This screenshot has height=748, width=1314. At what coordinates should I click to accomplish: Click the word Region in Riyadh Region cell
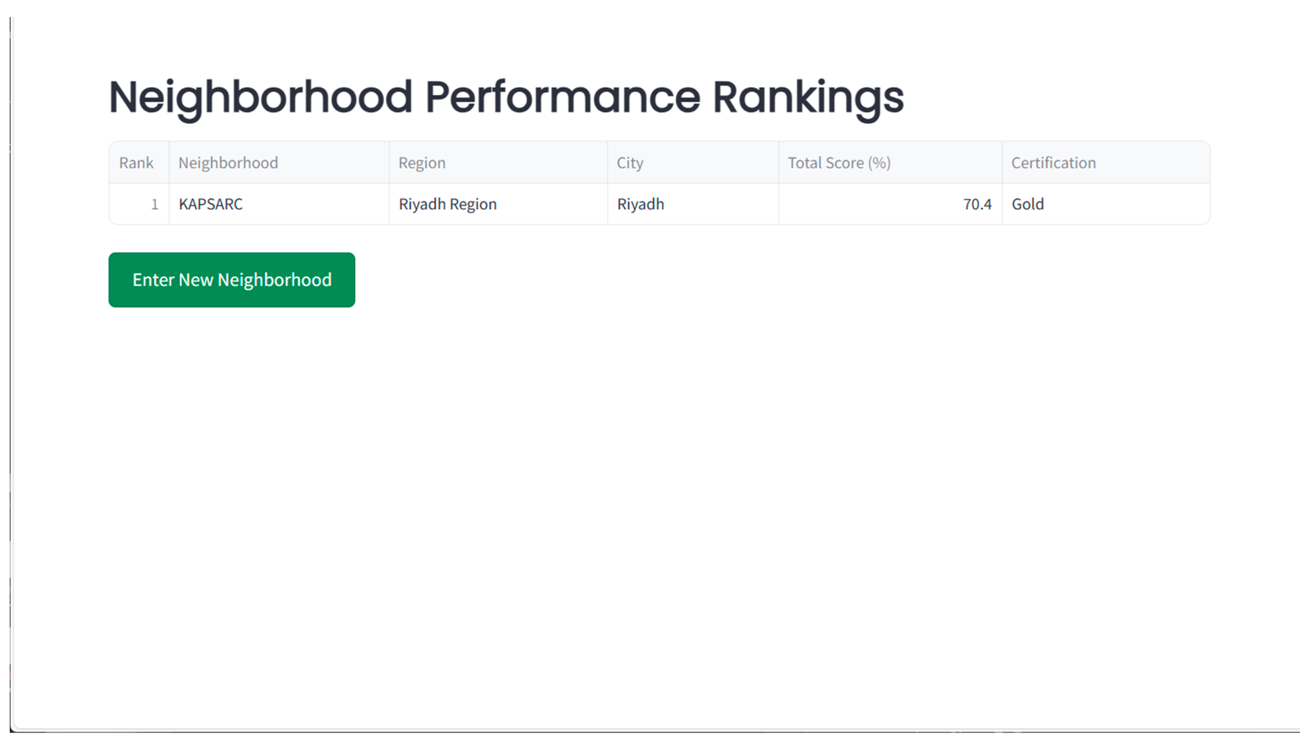(473, 204)
